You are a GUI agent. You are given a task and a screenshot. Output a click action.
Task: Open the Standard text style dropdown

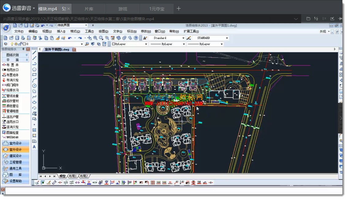click(x=183, y=38)
